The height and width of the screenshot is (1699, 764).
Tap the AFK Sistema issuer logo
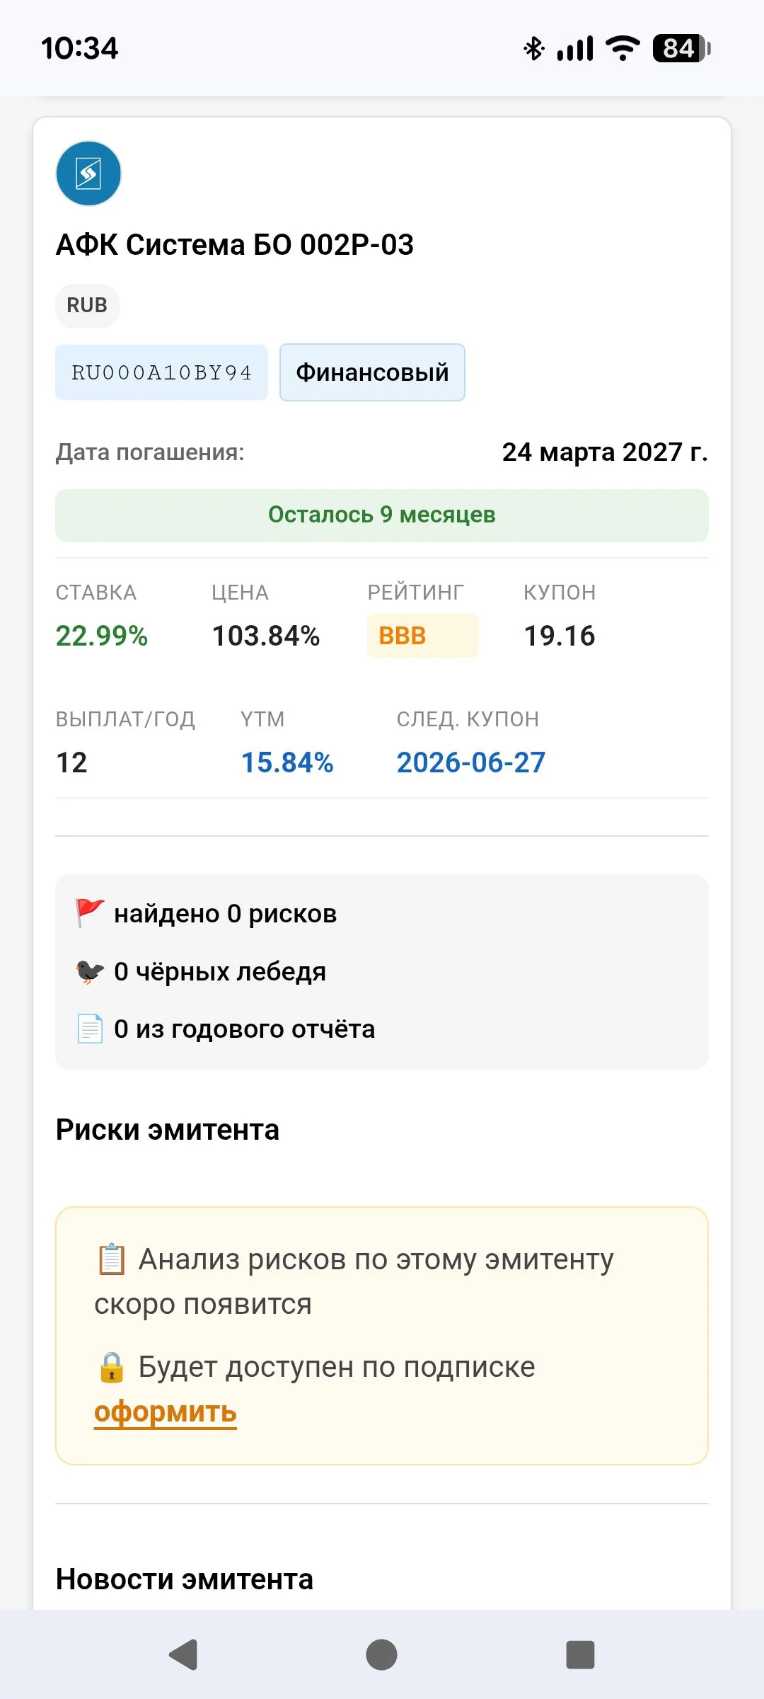tap(88, 173)
